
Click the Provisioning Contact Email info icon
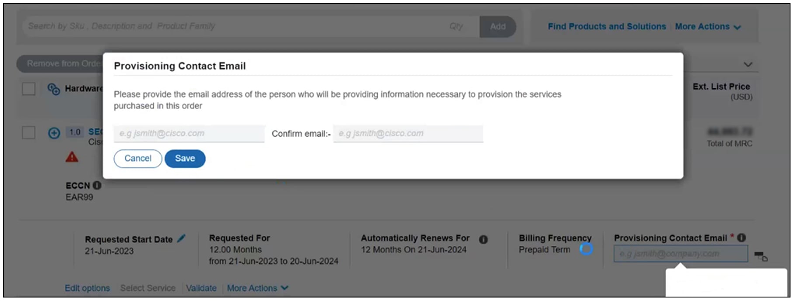742,238
